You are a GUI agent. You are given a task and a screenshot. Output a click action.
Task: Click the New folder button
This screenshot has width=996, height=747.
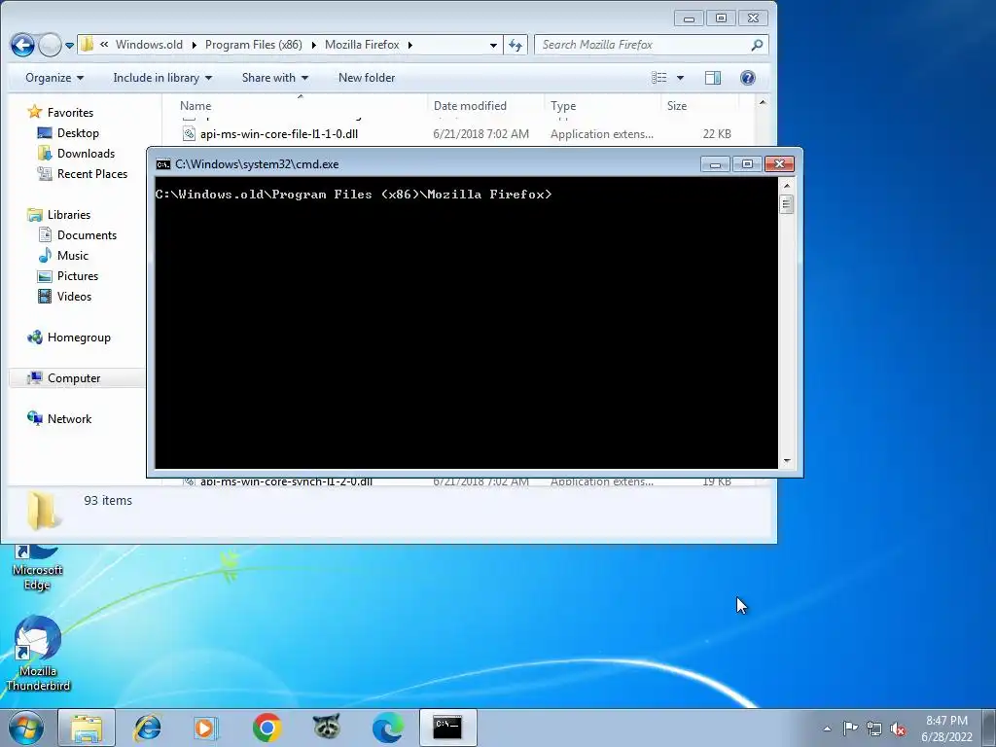point(367,78)
